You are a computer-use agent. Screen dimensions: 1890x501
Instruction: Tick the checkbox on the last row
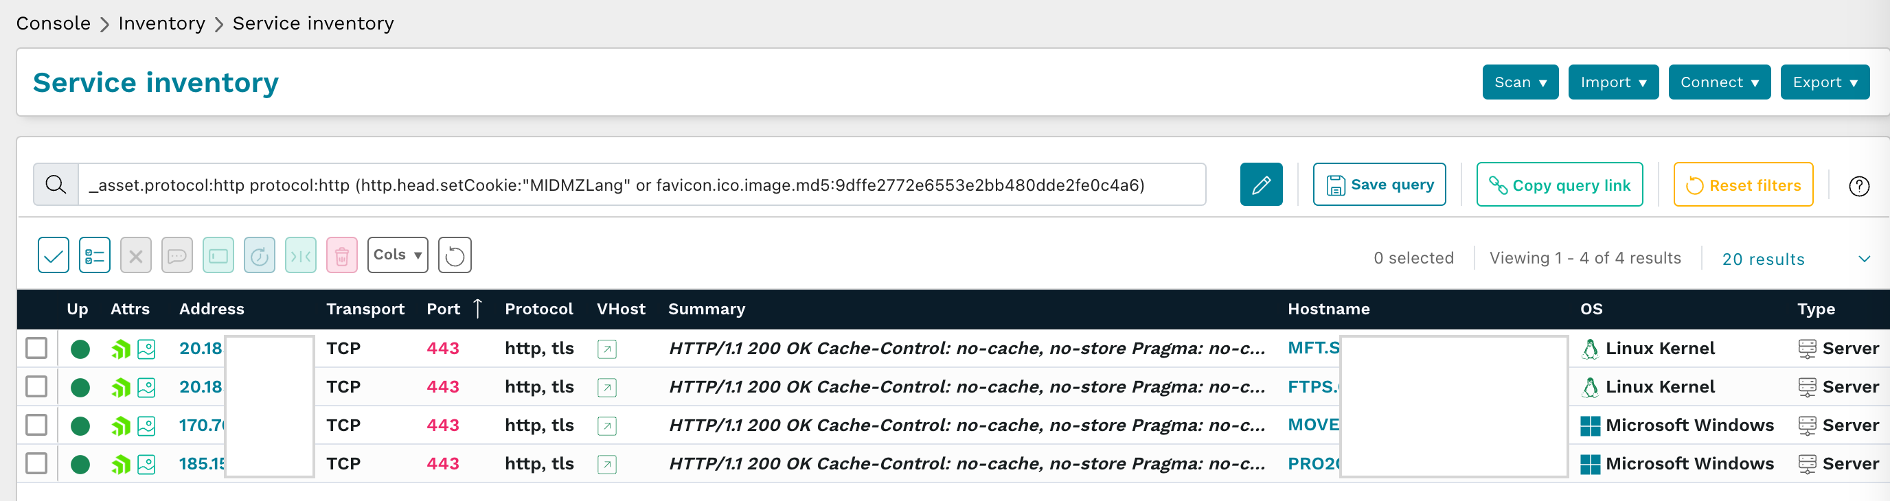[36, 463]
